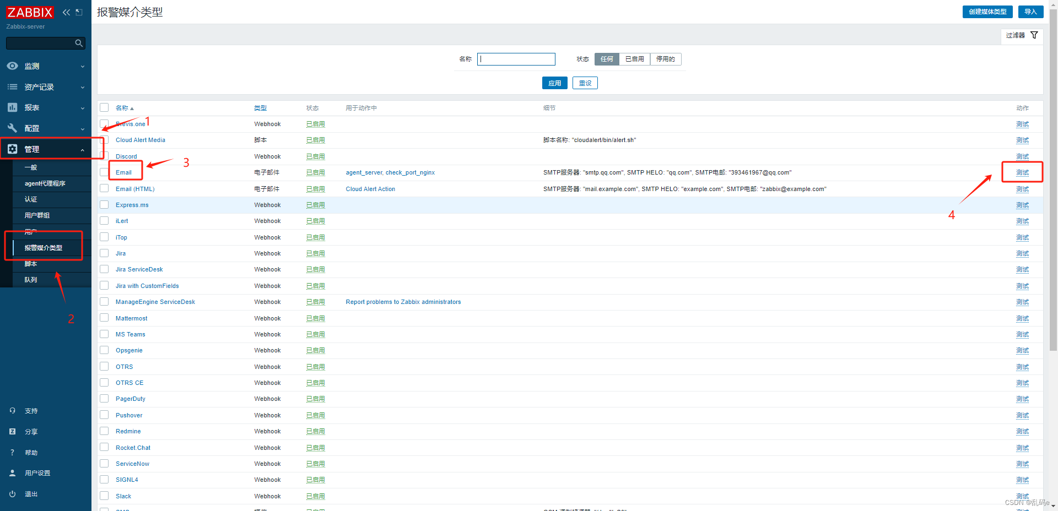The height and width of the screenshot is (511, 1058).
Task: Open the Email media type link
Action: pos(123,172)
